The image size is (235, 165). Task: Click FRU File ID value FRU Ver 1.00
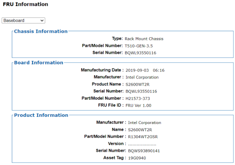(x=138, y=105)
